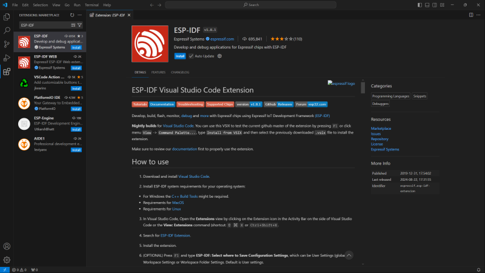Viewport: 485px width, 273px height.
Task: Toggle the bottom panel layout
Action: pos(427,5)
